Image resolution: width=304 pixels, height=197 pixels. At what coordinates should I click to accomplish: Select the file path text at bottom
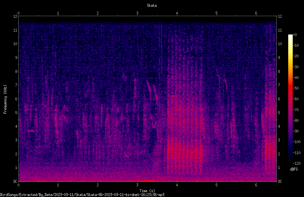coord(82,195)
